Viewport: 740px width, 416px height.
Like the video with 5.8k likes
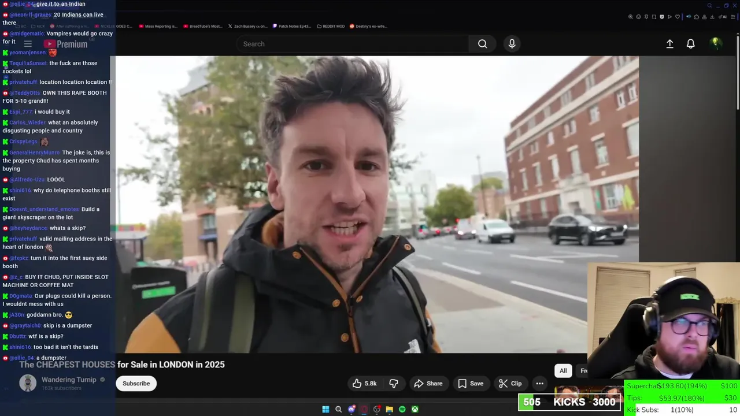[364, 384]
